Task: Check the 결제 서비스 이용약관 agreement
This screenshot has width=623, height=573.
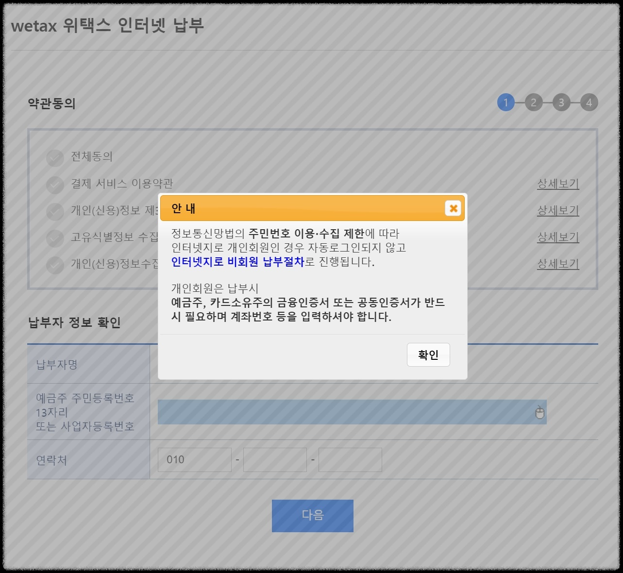Action: (x=55, y=185)
